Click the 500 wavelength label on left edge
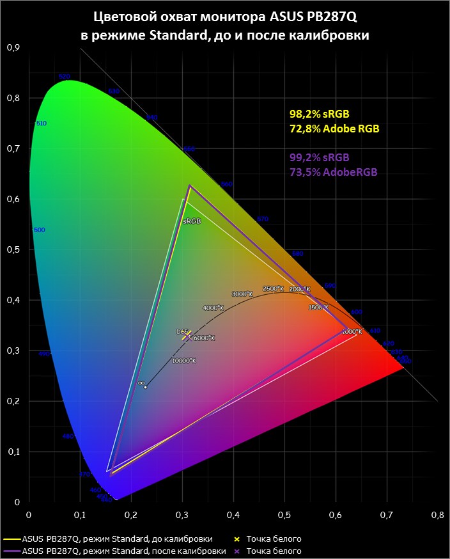This screenshot has width=450, height=559. (38, 230)
